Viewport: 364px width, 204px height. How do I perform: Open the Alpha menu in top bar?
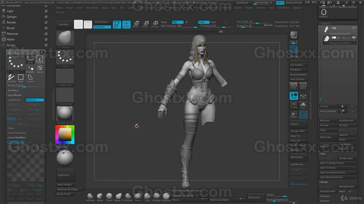[x=60, y=8]
